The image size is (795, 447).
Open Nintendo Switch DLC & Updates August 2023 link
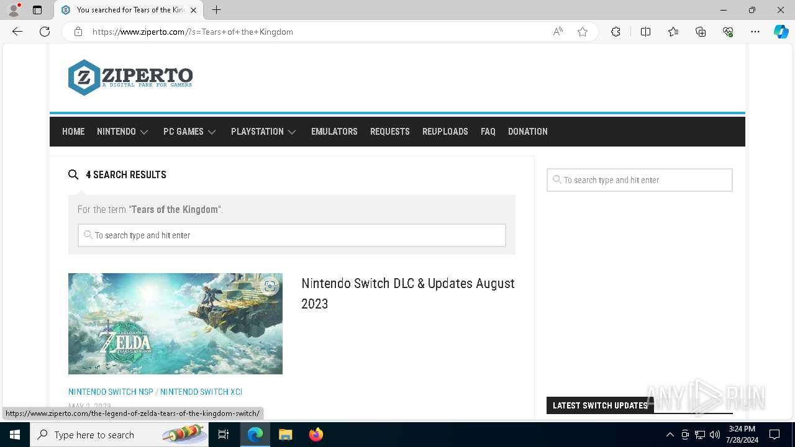pos(408,293)
